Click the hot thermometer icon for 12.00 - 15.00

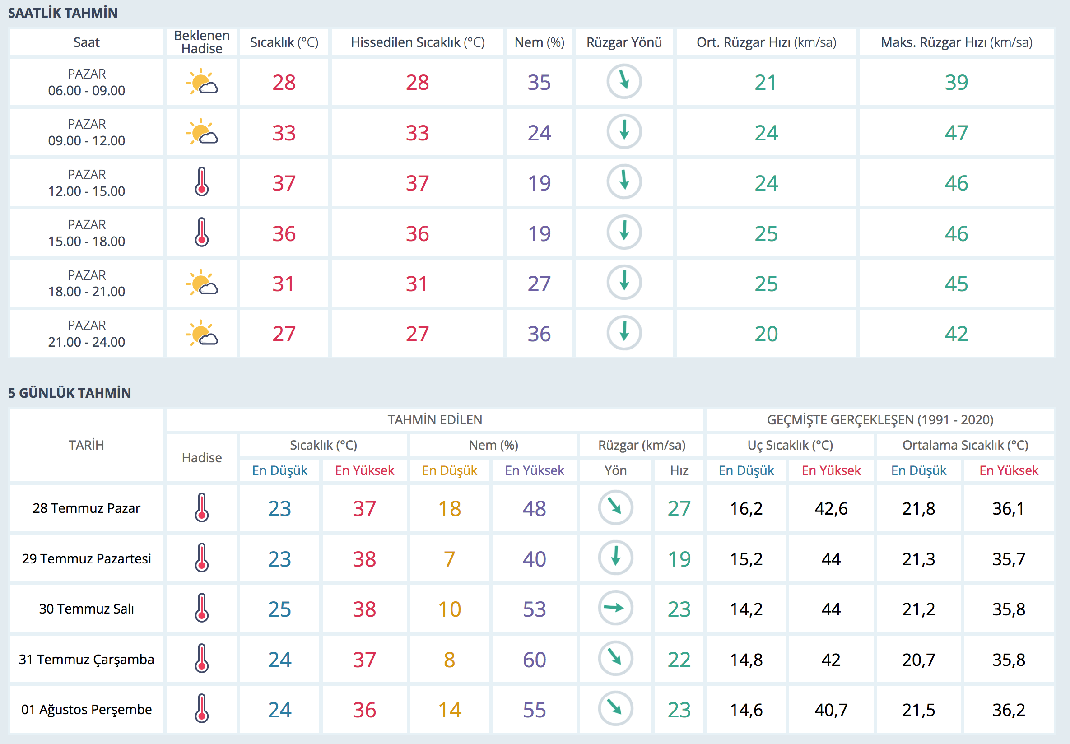pos(202,182)
